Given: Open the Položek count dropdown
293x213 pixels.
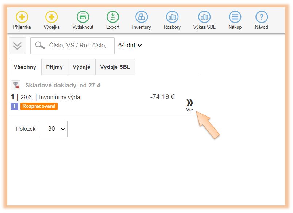Looking at the screenshot, I should (53, 129).
